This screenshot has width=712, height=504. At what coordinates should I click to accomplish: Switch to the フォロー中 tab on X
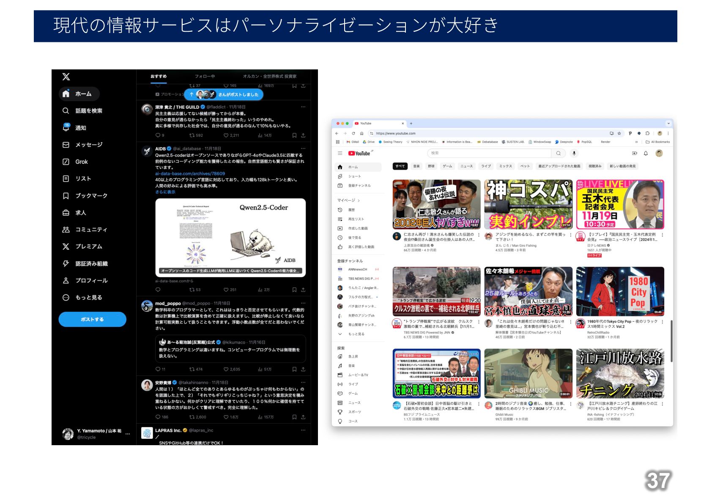[x=205, y=77]
